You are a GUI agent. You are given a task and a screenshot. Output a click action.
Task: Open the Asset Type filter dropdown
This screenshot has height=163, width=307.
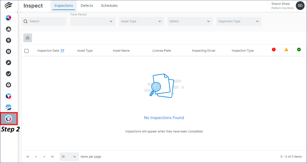pyautogui.click(x=141, y=21)
